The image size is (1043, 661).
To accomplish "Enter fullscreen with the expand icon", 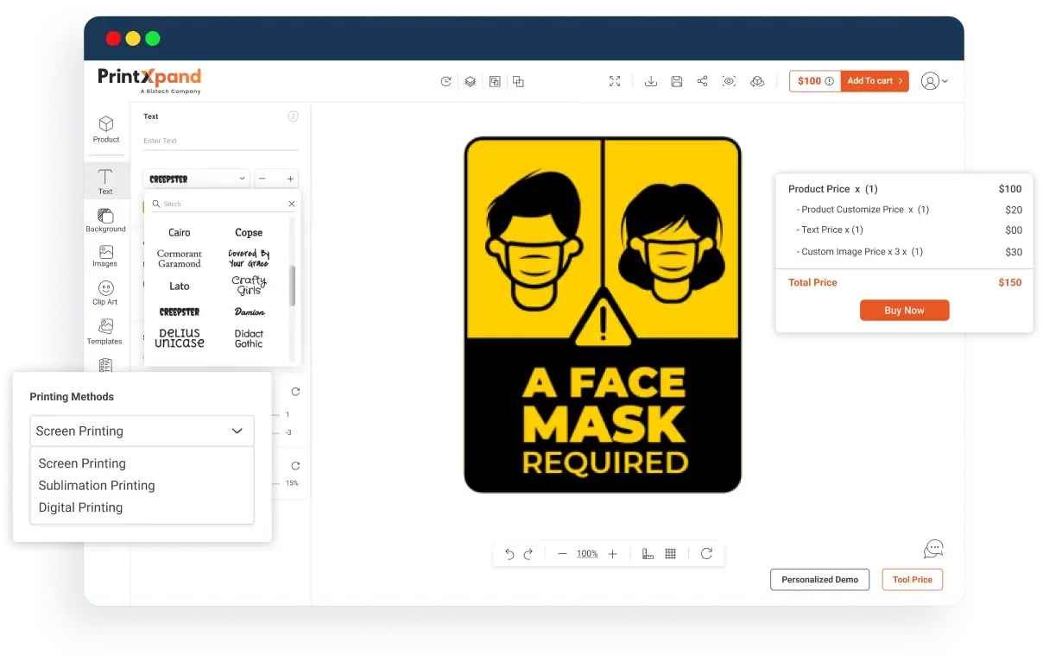I will (615, 81).
